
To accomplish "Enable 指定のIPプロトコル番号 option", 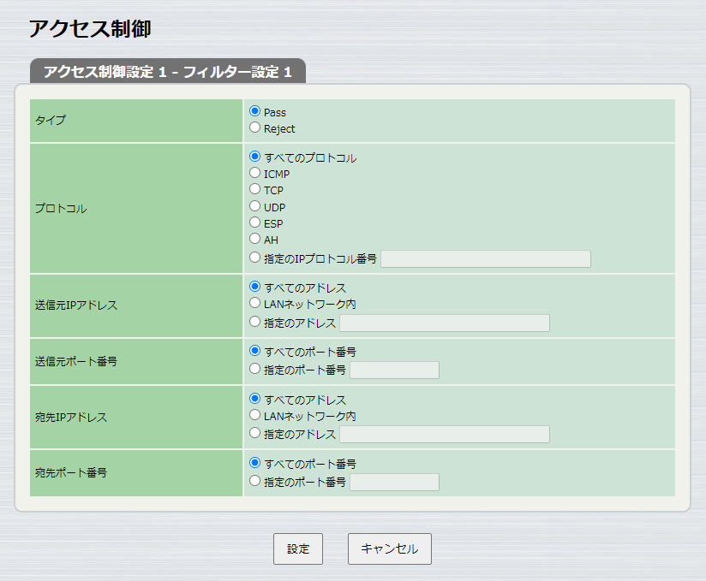I will point(254,257).
